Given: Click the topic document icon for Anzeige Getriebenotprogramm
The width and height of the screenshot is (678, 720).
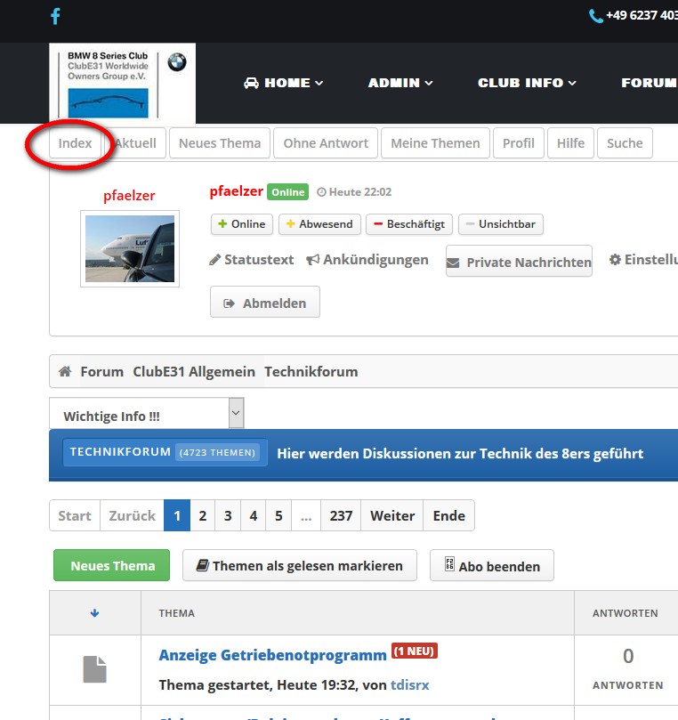Looking at the screenshot, I should (95, 669).
